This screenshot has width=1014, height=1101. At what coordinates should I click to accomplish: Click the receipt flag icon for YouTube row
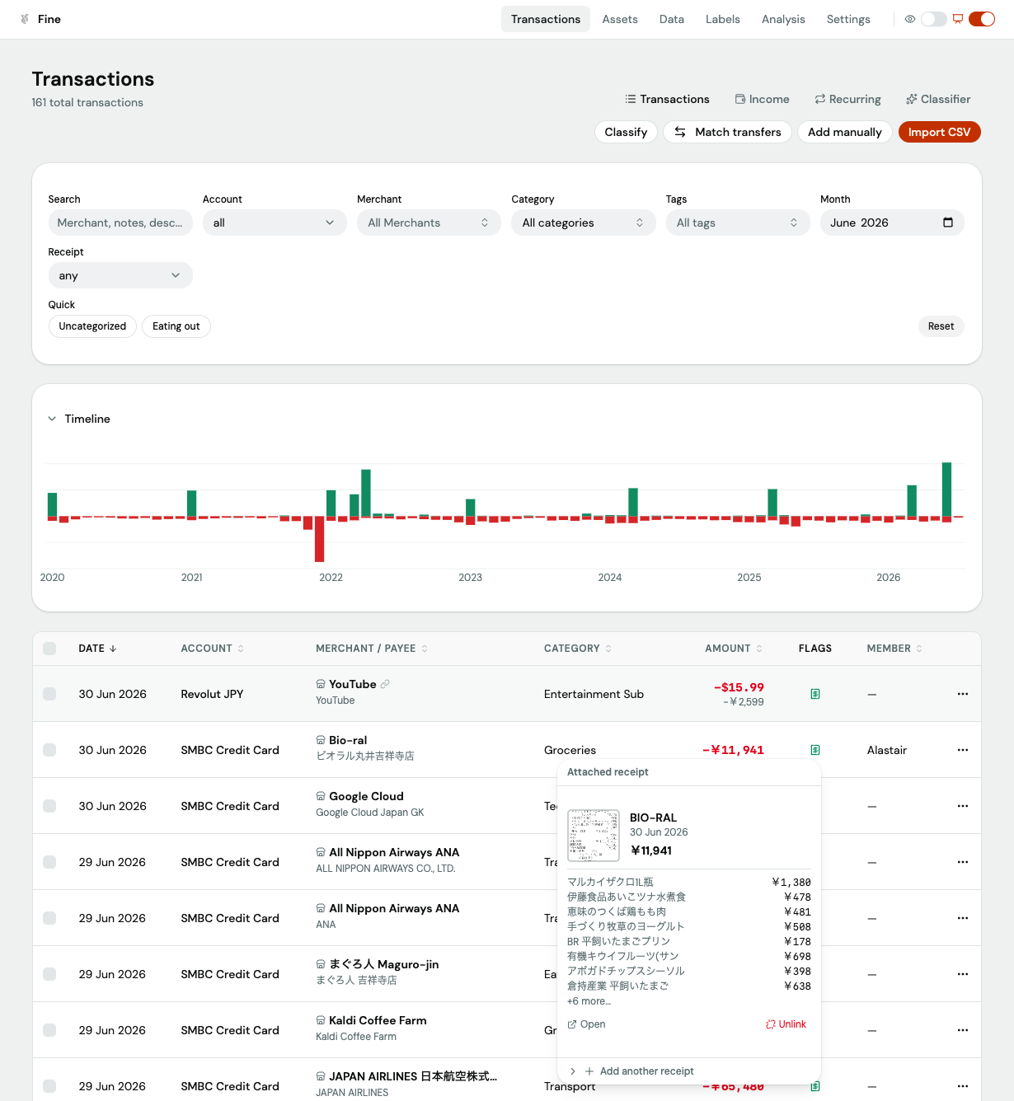point(814,694)
